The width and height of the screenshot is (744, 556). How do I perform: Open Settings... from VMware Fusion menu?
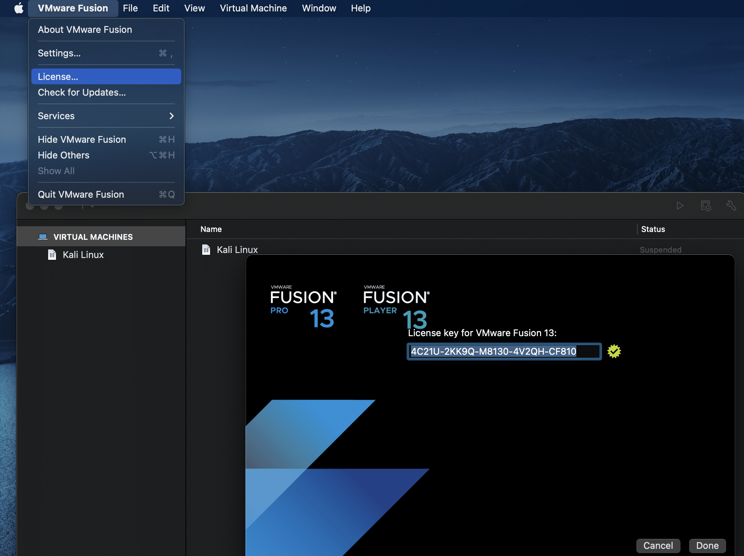click(x=59, y=53)
